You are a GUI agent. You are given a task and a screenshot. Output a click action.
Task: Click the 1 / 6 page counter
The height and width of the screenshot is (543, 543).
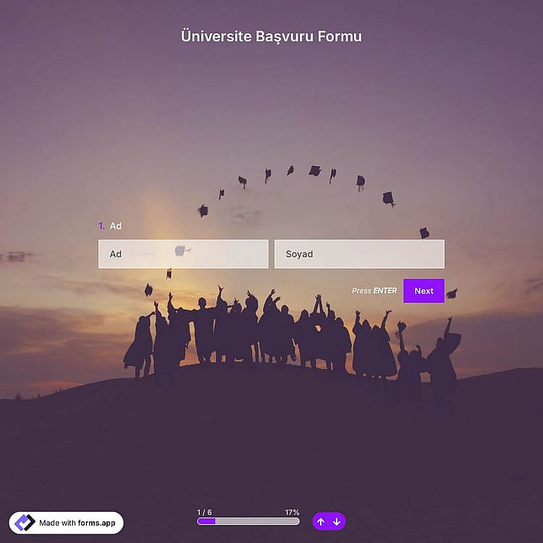(204, 512)
